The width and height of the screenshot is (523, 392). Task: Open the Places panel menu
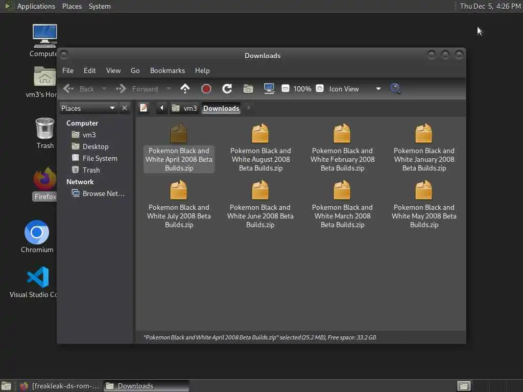(72, 6)
